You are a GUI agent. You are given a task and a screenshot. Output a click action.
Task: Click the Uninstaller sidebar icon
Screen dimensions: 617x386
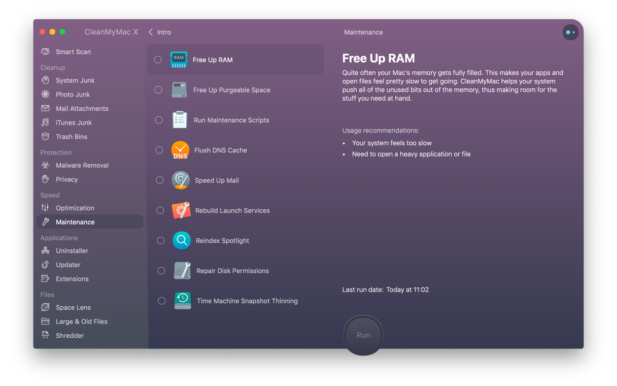(46, 250)
